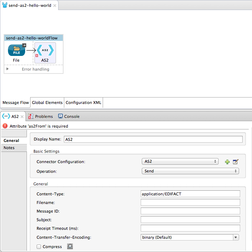252x252 pixels.
Task: Open the Operation dropdown showing Send
Action: click(190, 171)
